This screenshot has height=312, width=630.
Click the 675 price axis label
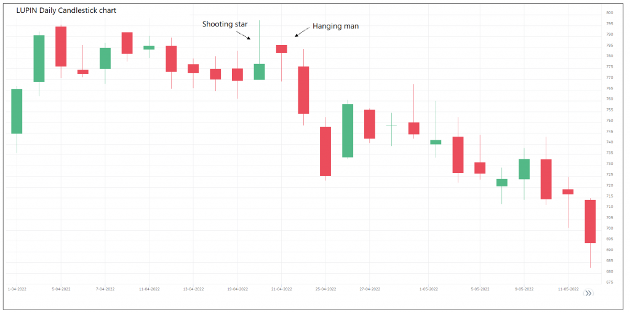609,282
